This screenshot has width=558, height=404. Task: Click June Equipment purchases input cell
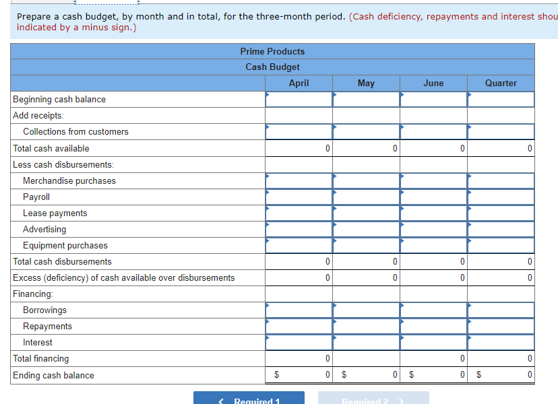[x=433, y=245]
